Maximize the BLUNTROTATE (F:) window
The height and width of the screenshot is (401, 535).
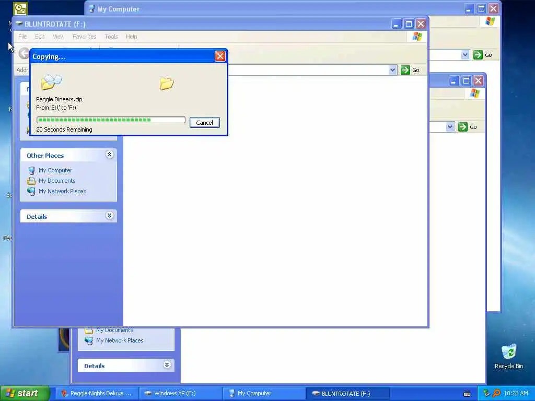coord(409,24)
